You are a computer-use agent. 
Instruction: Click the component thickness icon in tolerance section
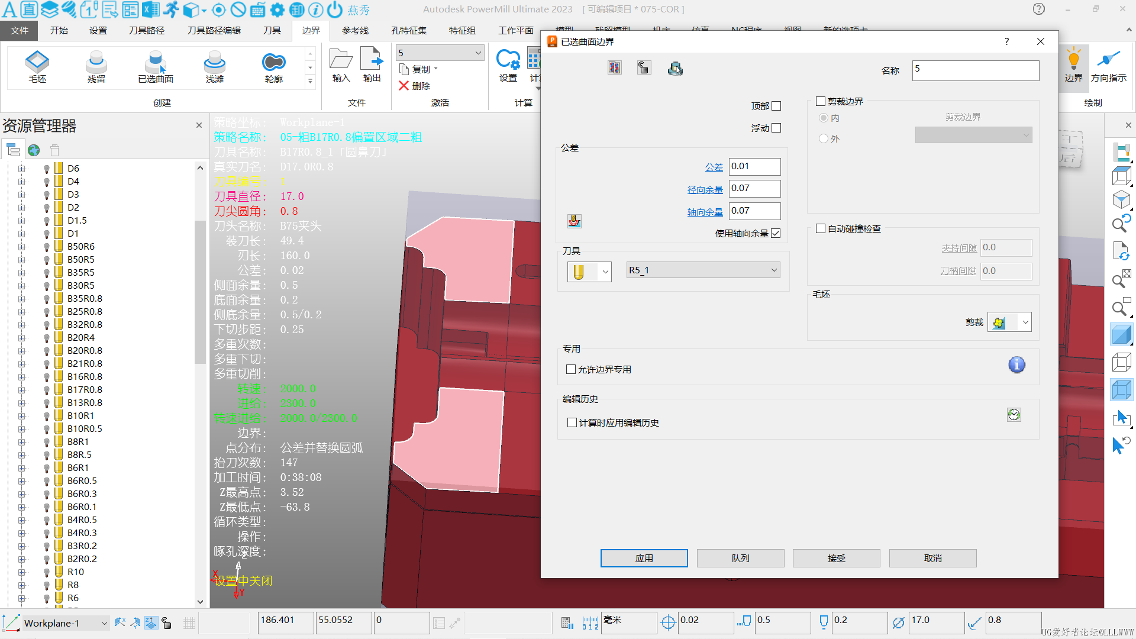[574, 221]
